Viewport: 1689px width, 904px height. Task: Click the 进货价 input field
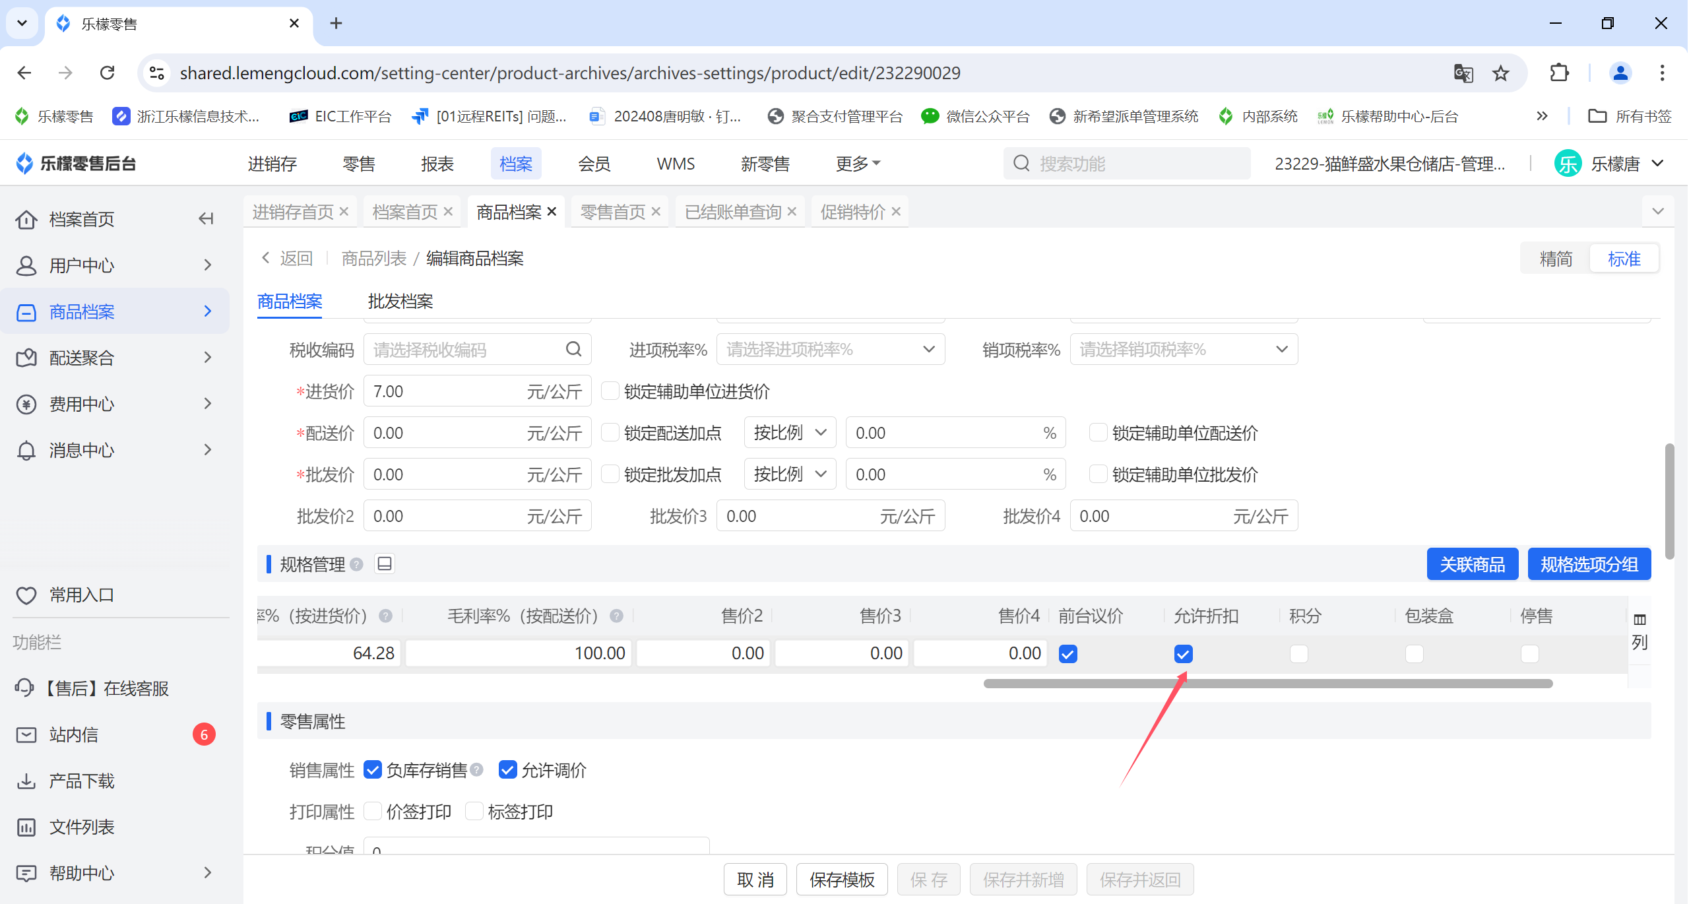tap(477, 391)
